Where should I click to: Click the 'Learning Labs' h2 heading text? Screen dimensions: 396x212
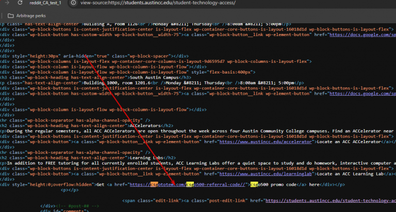pyautogui.click(x=146, y=158)
